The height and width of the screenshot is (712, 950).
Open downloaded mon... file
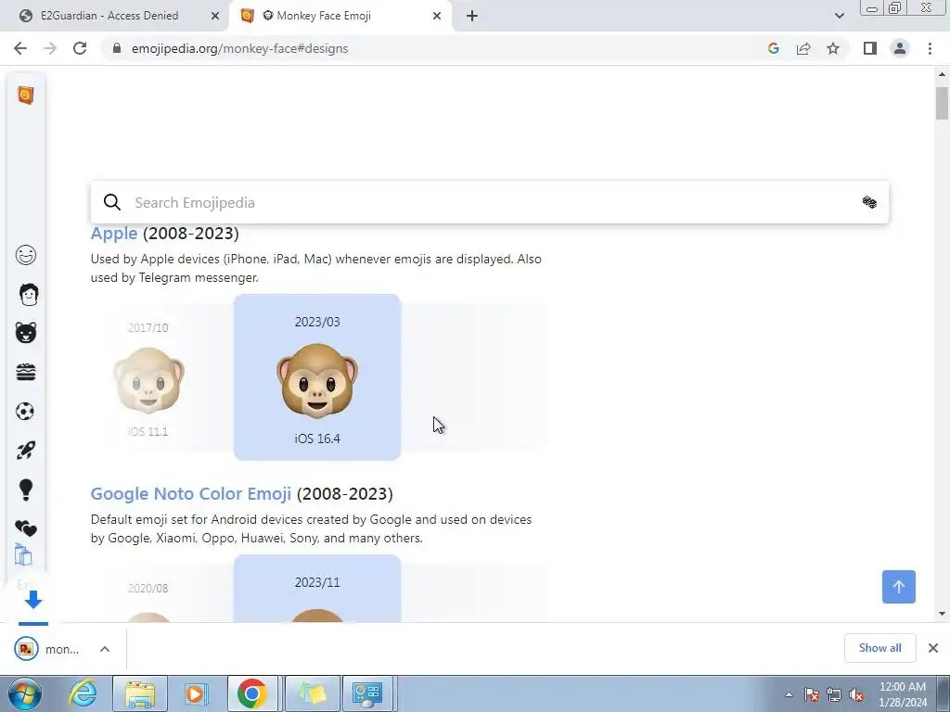[46, 649]
